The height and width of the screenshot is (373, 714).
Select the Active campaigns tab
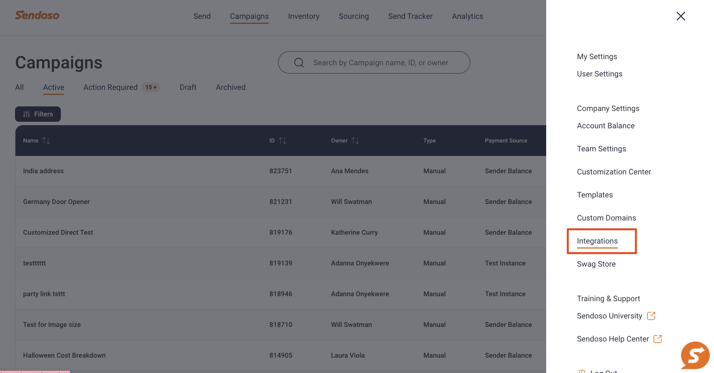tap(54, 87)
